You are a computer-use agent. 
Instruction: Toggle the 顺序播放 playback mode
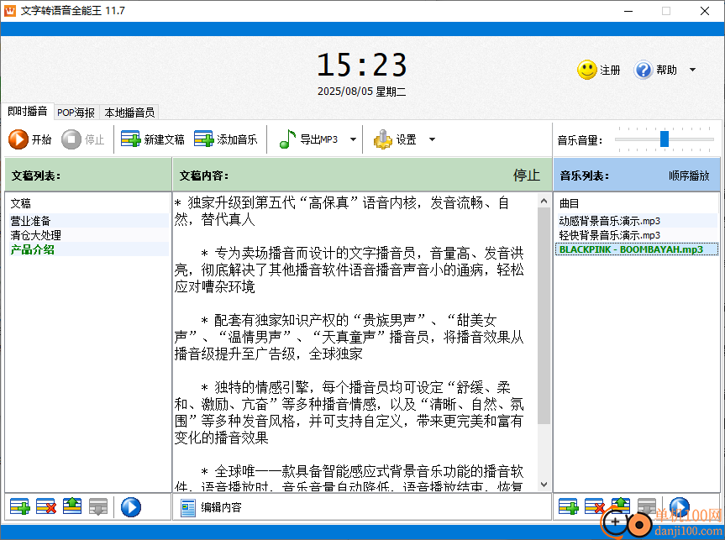click(688, 176)
